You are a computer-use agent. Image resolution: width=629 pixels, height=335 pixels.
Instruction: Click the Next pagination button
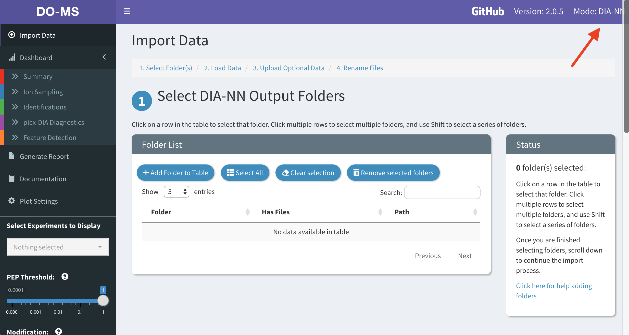pos(465,256)
